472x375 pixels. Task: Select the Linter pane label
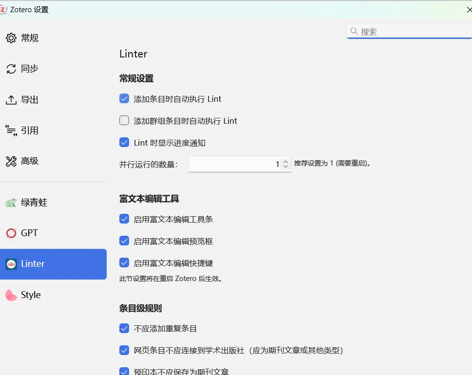(x=33, y=264)
